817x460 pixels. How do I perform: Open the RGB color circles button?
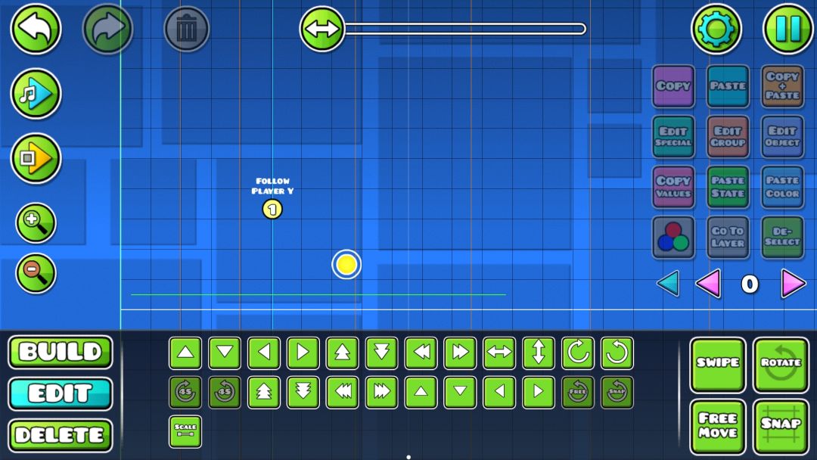tap(673, 237)
